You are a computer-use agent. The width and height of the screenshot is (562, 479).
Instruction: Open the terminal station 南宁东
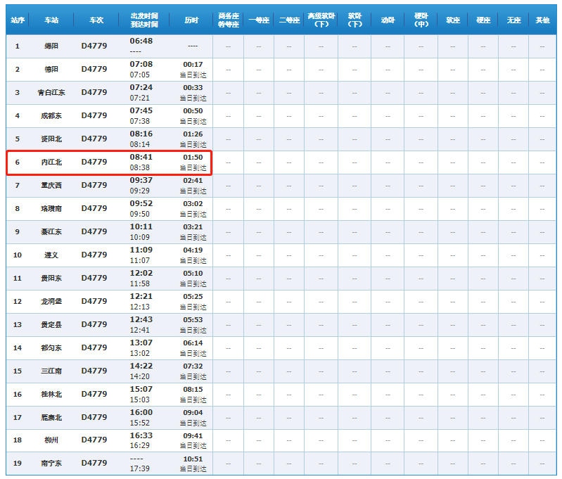pos(51,464)
